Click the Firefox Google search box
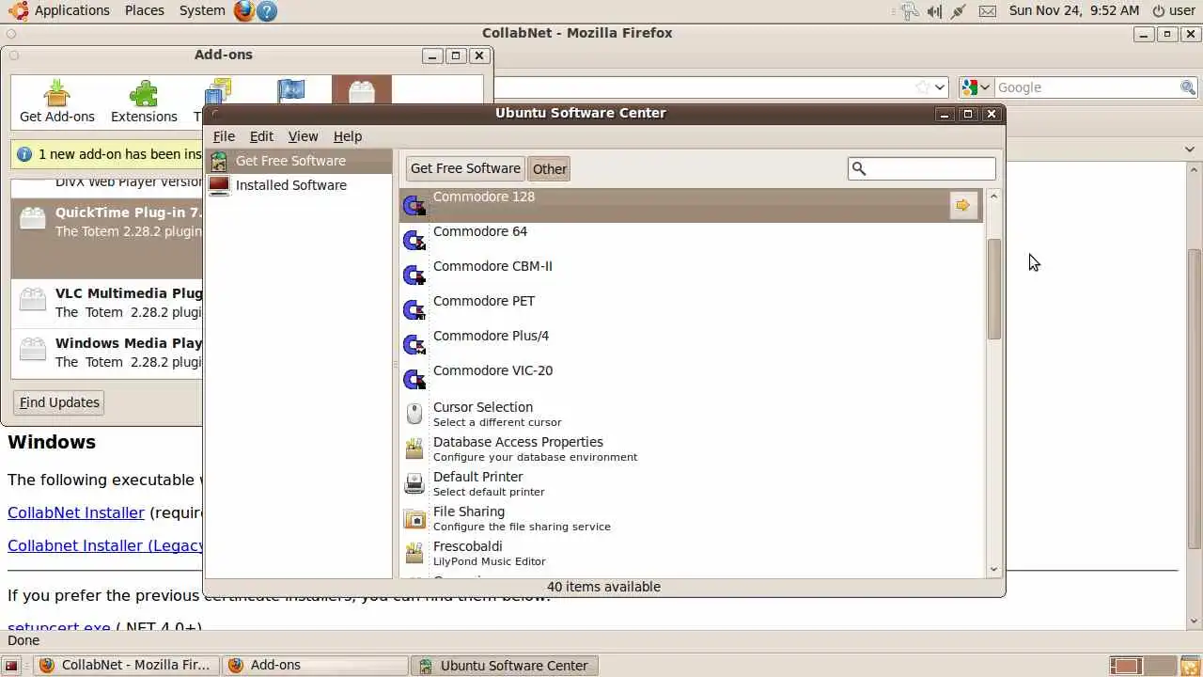The height and width of the screenshot is (677, 1203). 1087,87
